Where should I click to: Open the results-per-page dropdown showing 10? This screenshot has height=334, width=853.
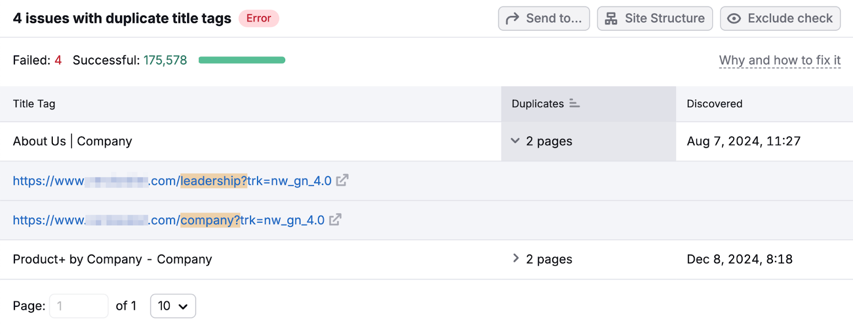(173, 306)
